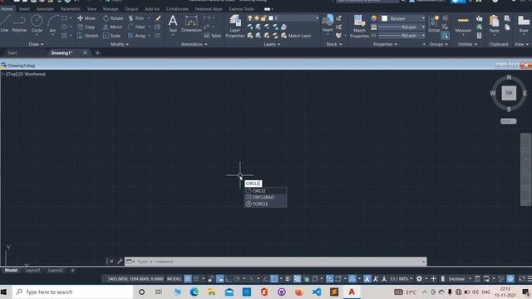Expand the Annotation panel

point(194,44)
